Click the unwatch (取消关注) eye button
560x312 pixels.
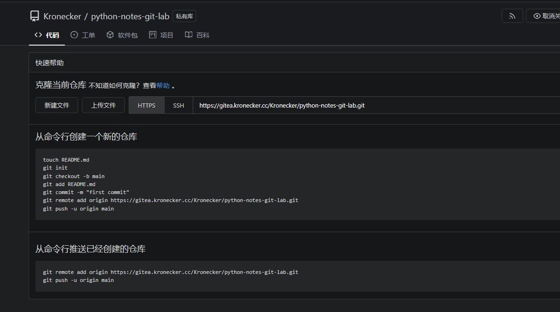tap(543, 16)
